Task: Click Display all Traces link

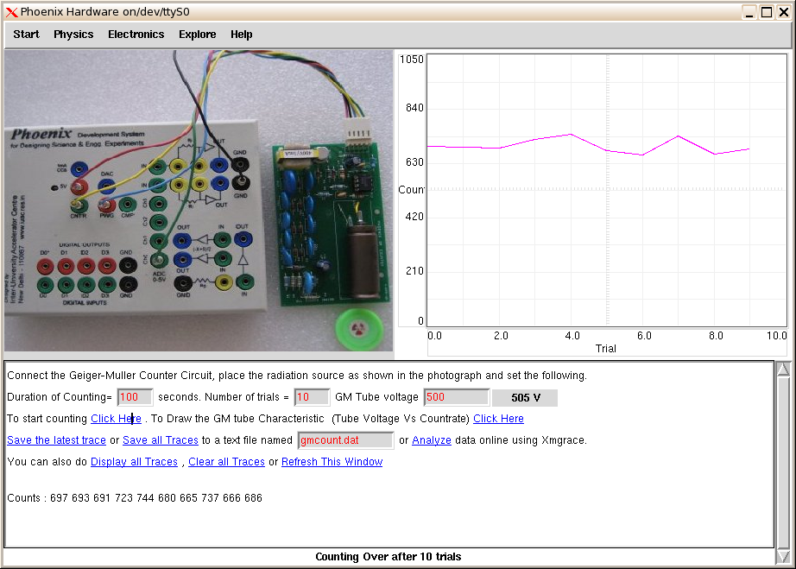Action: coord(134,462)
